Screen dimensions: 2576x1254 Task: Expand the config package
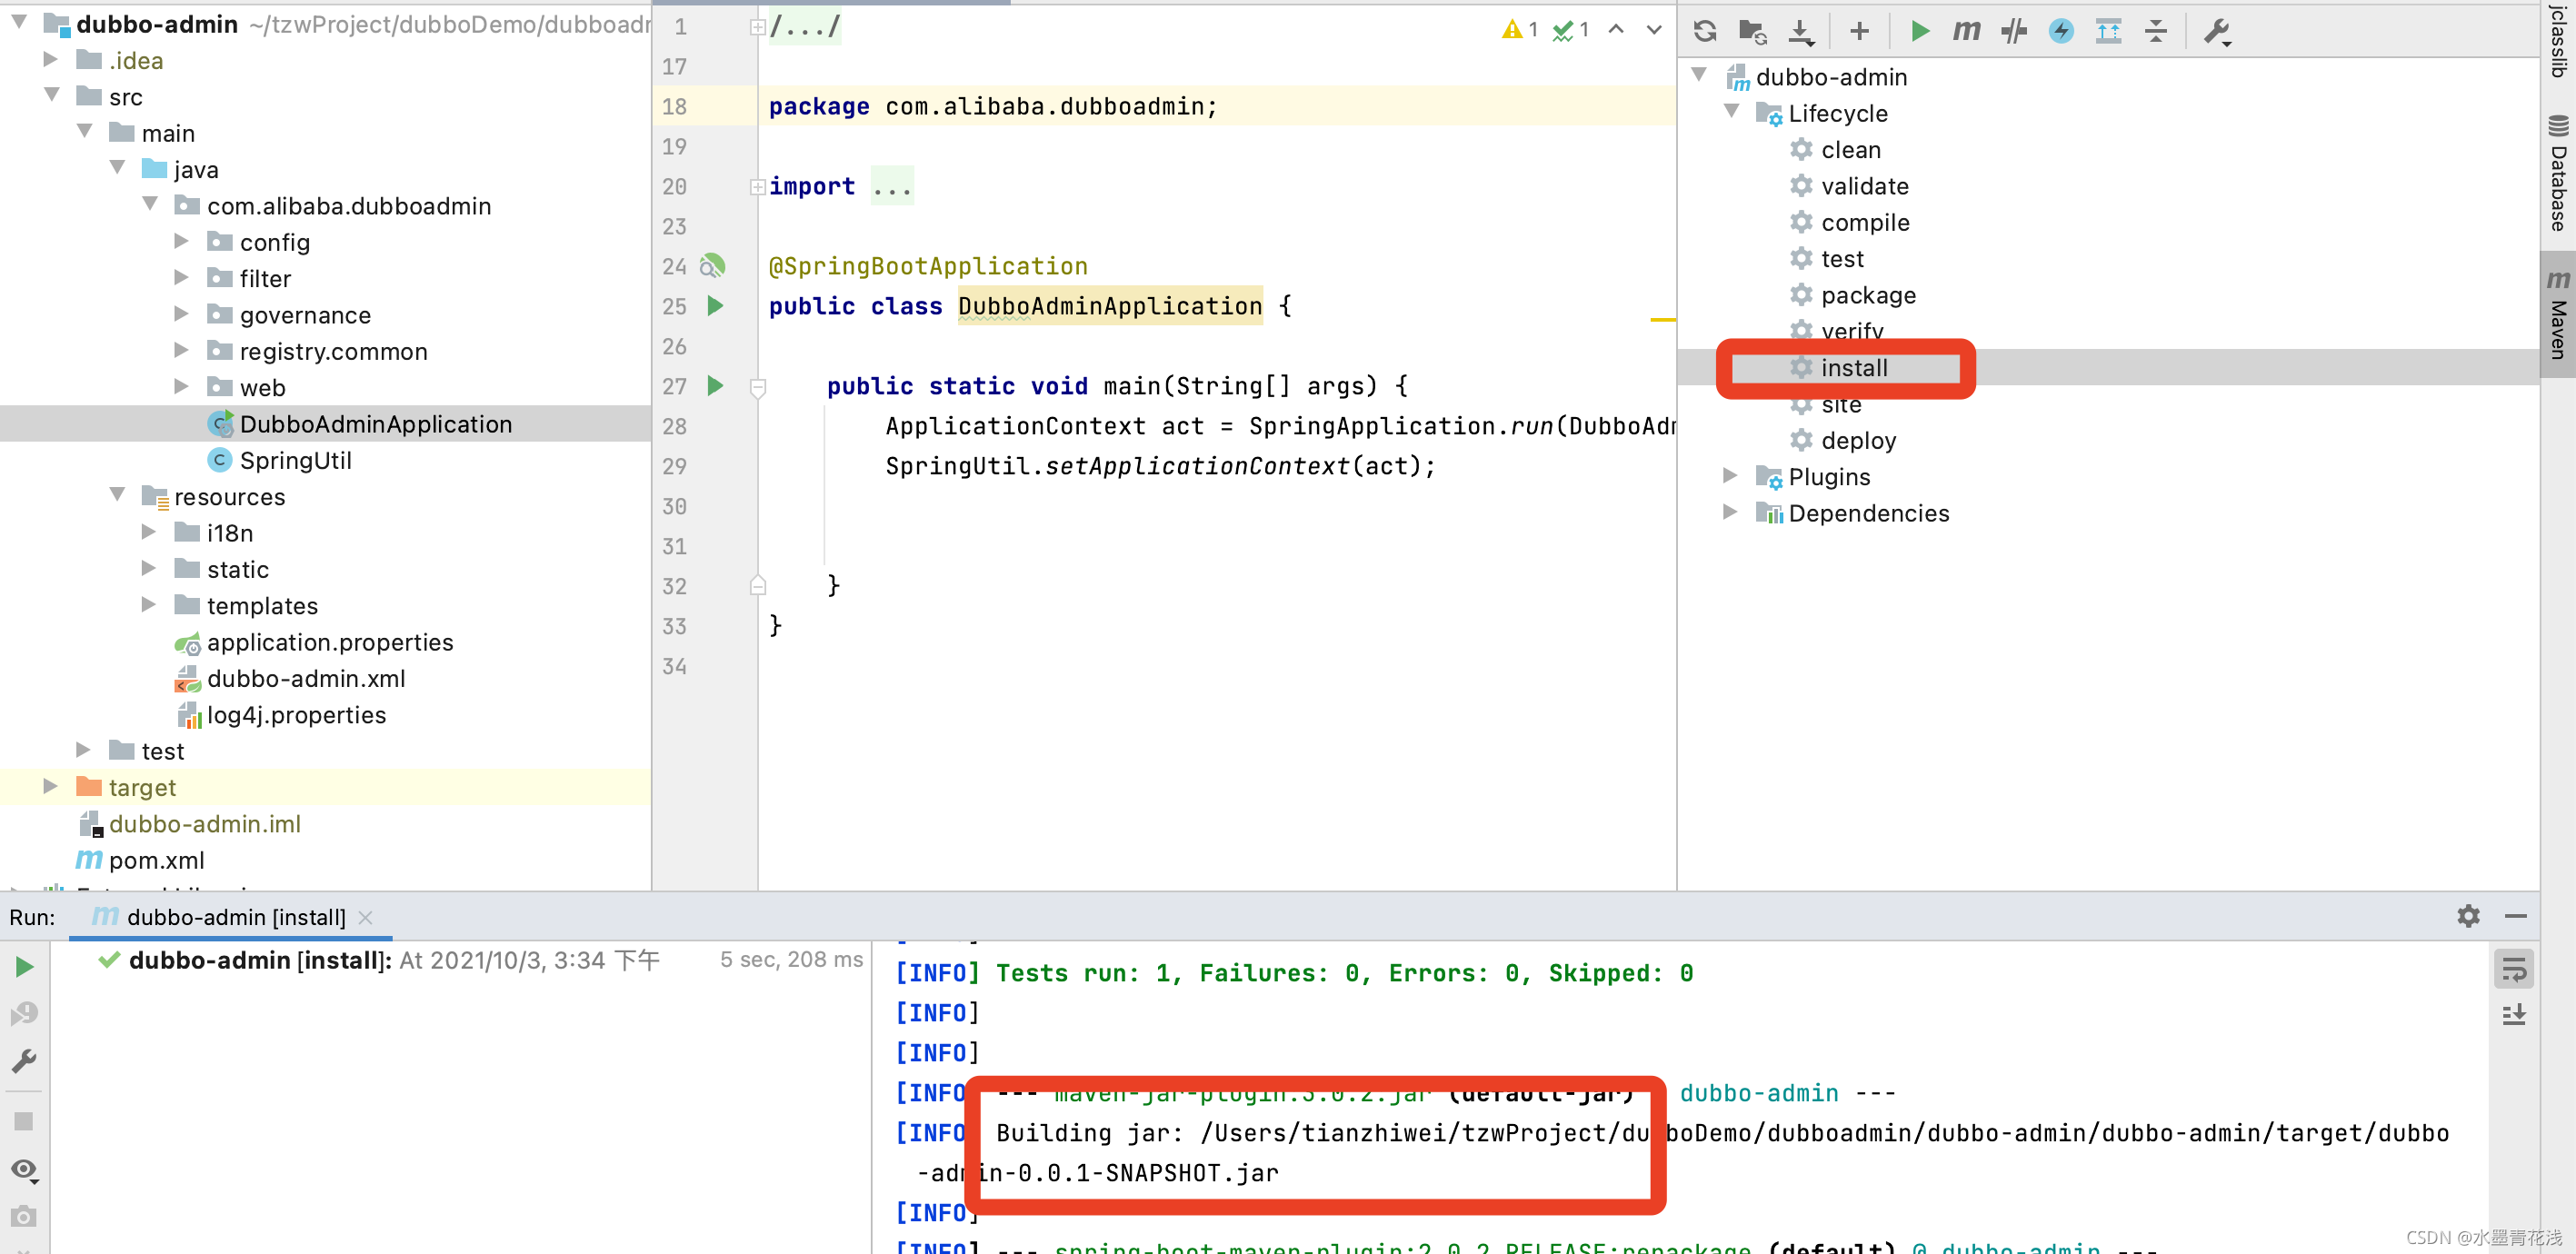(181, 241)
